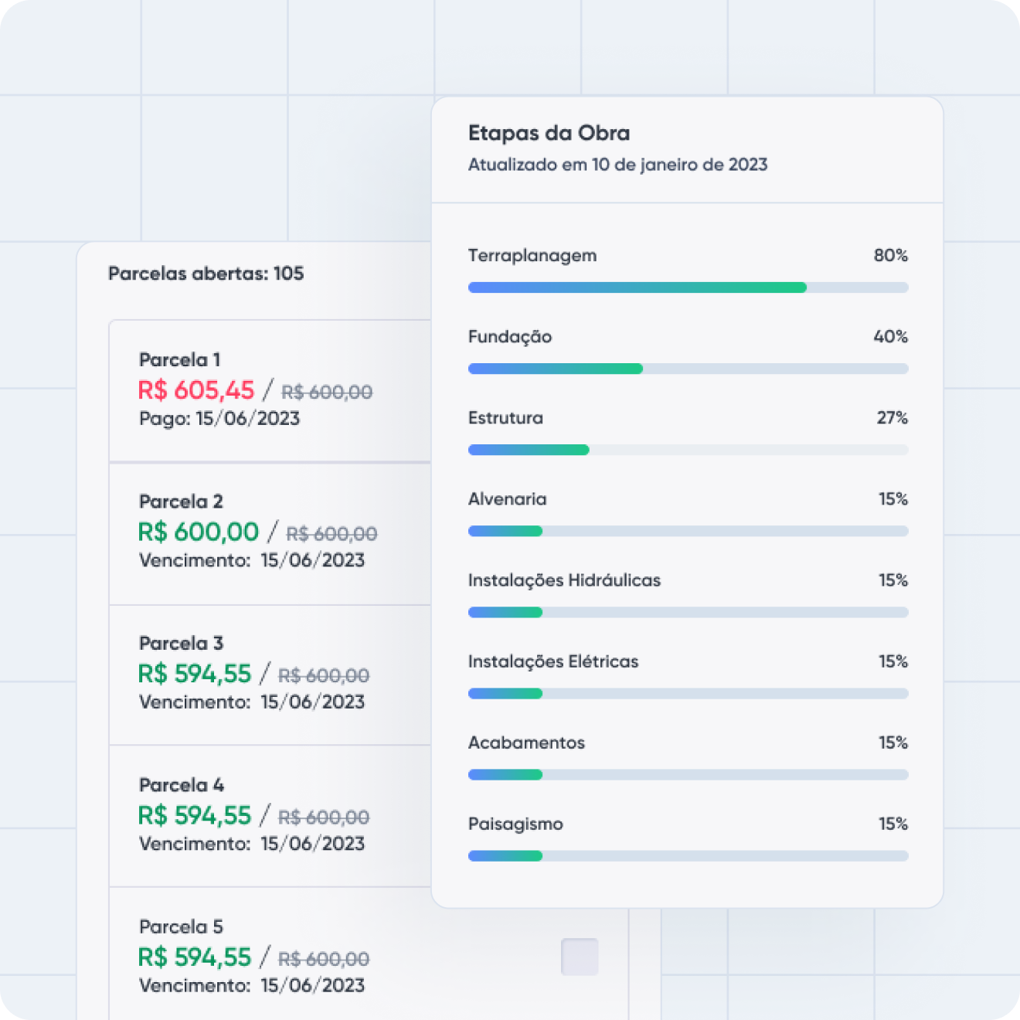Click the Paisagismo progress bar
1020x1020 pixels.
tap(688, 856)
